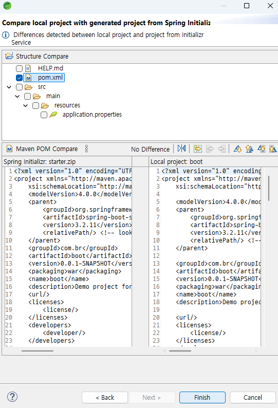Click the right pane vertical scrollbar thumb
278x408 pixels.
click(x=269, y=188)
